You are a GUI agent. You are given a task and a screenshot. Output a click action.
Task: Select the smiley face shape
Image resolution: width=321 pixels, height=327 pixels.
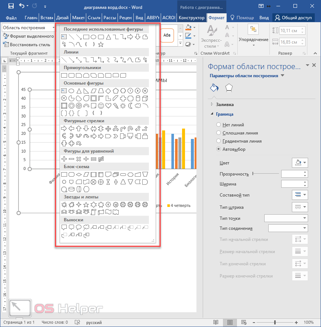tap(101, 106)
